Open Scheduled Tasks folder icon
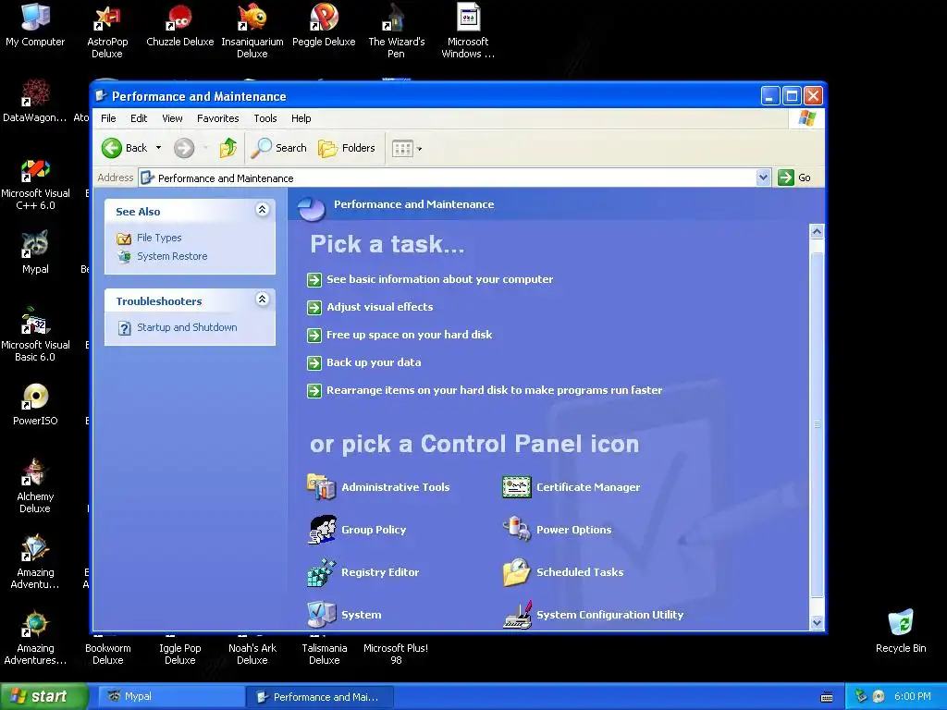The height and width of the screenshot is (710, 947). coord(516,572)
